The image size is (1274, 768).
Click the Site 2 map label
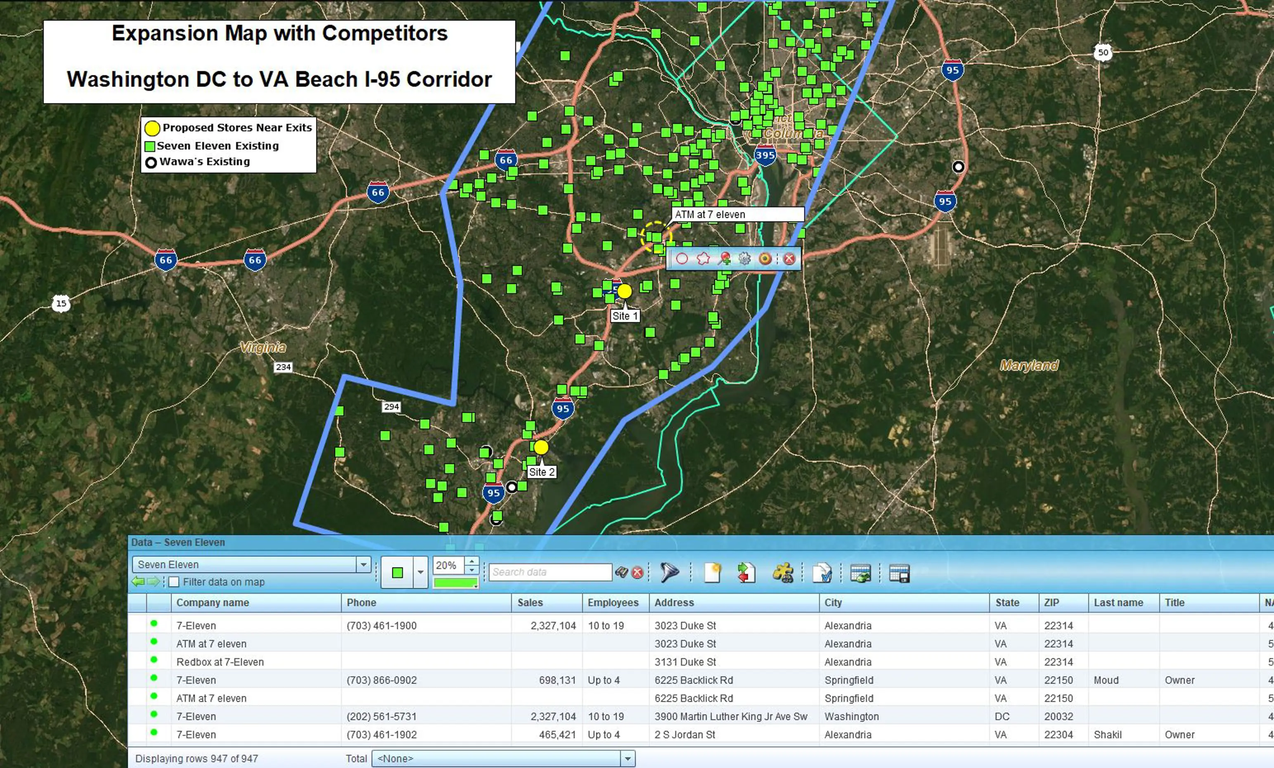point(541,472)
